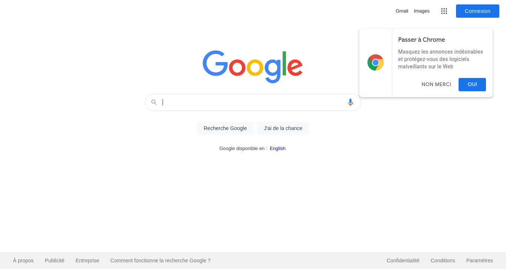Switch language to English

tap(277, 149)
